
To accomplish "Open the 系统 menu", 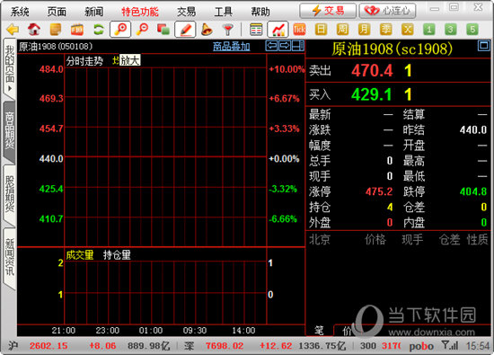I will tap(20, 12).
